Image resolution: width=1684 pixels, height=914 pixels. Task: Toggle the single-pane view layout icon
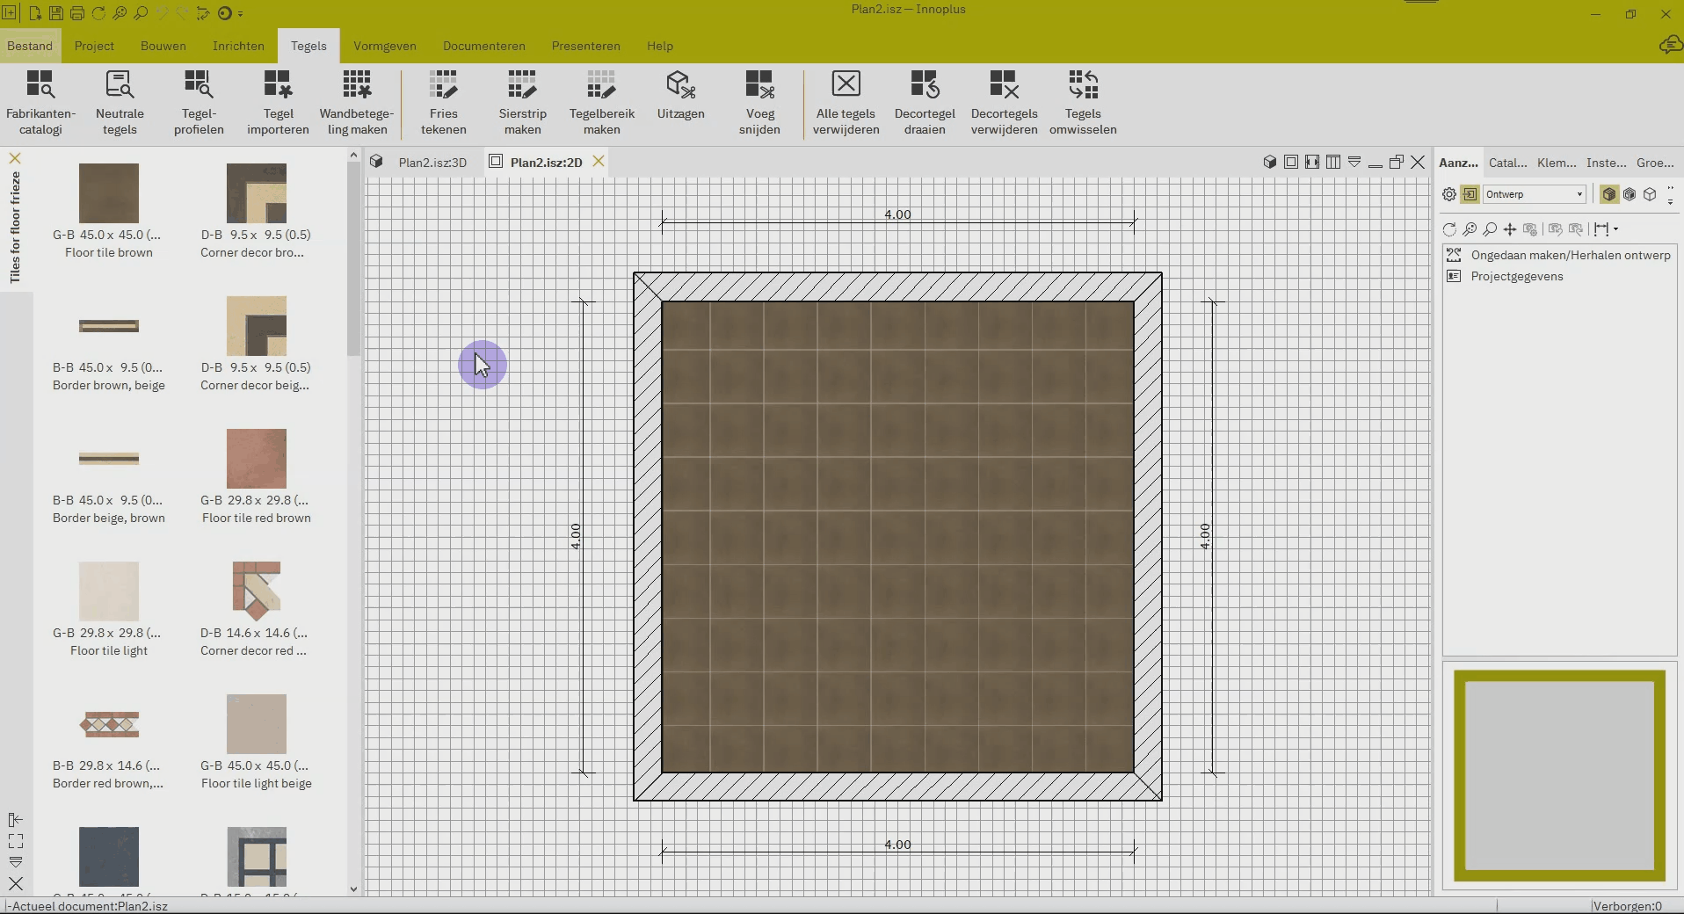point(1290,162)
